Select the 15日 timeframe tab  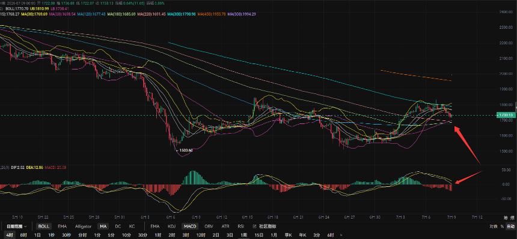pyautogui.click(x=259, y=235)
